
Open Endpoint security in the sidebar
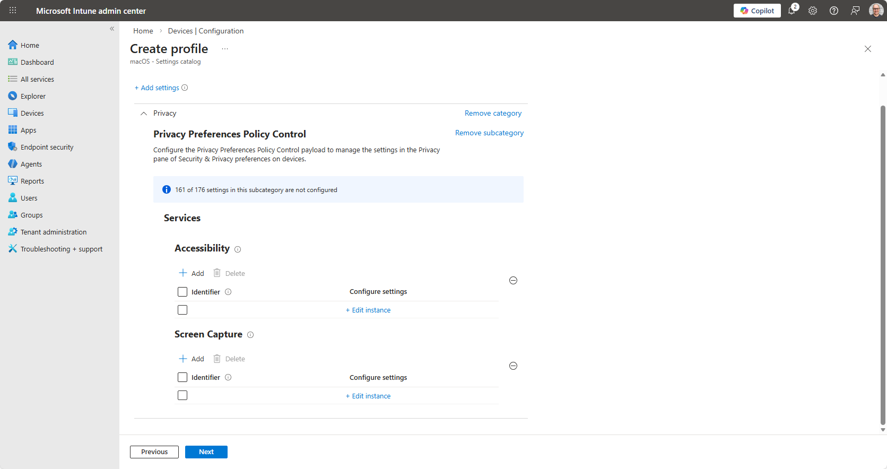coord(47,147)
